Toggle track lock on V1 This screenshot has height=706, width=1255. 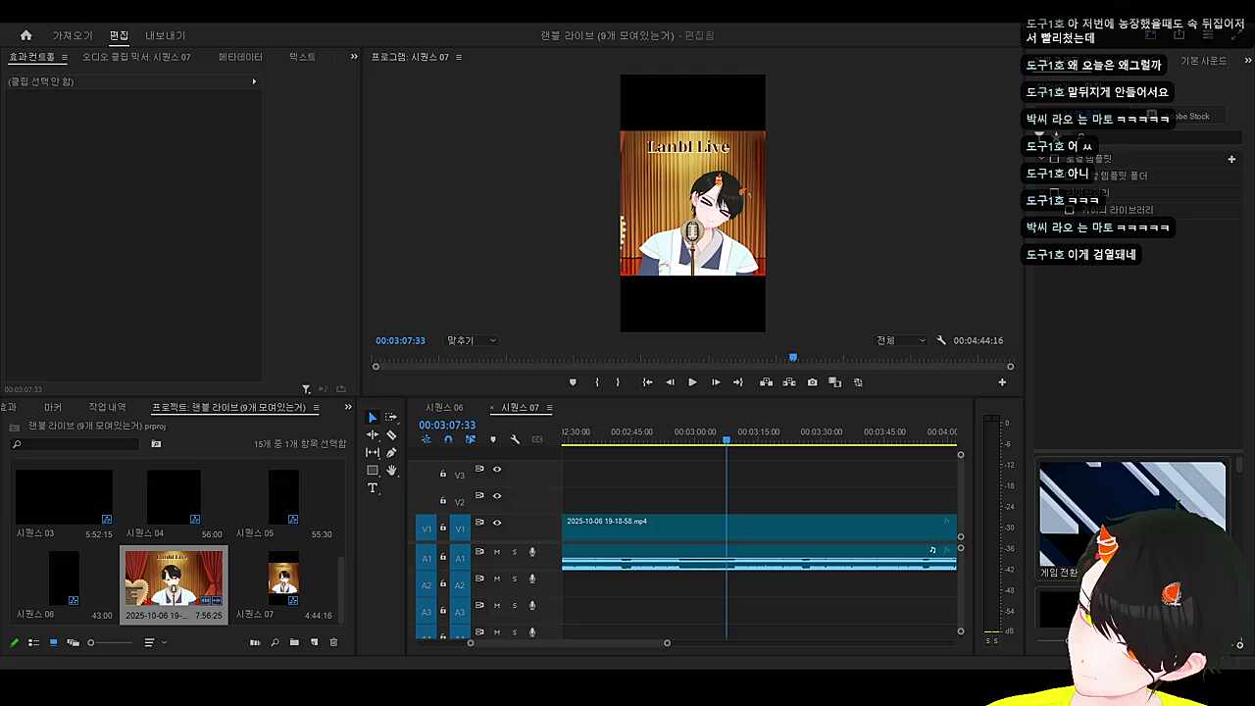click(x=443, y=529)
